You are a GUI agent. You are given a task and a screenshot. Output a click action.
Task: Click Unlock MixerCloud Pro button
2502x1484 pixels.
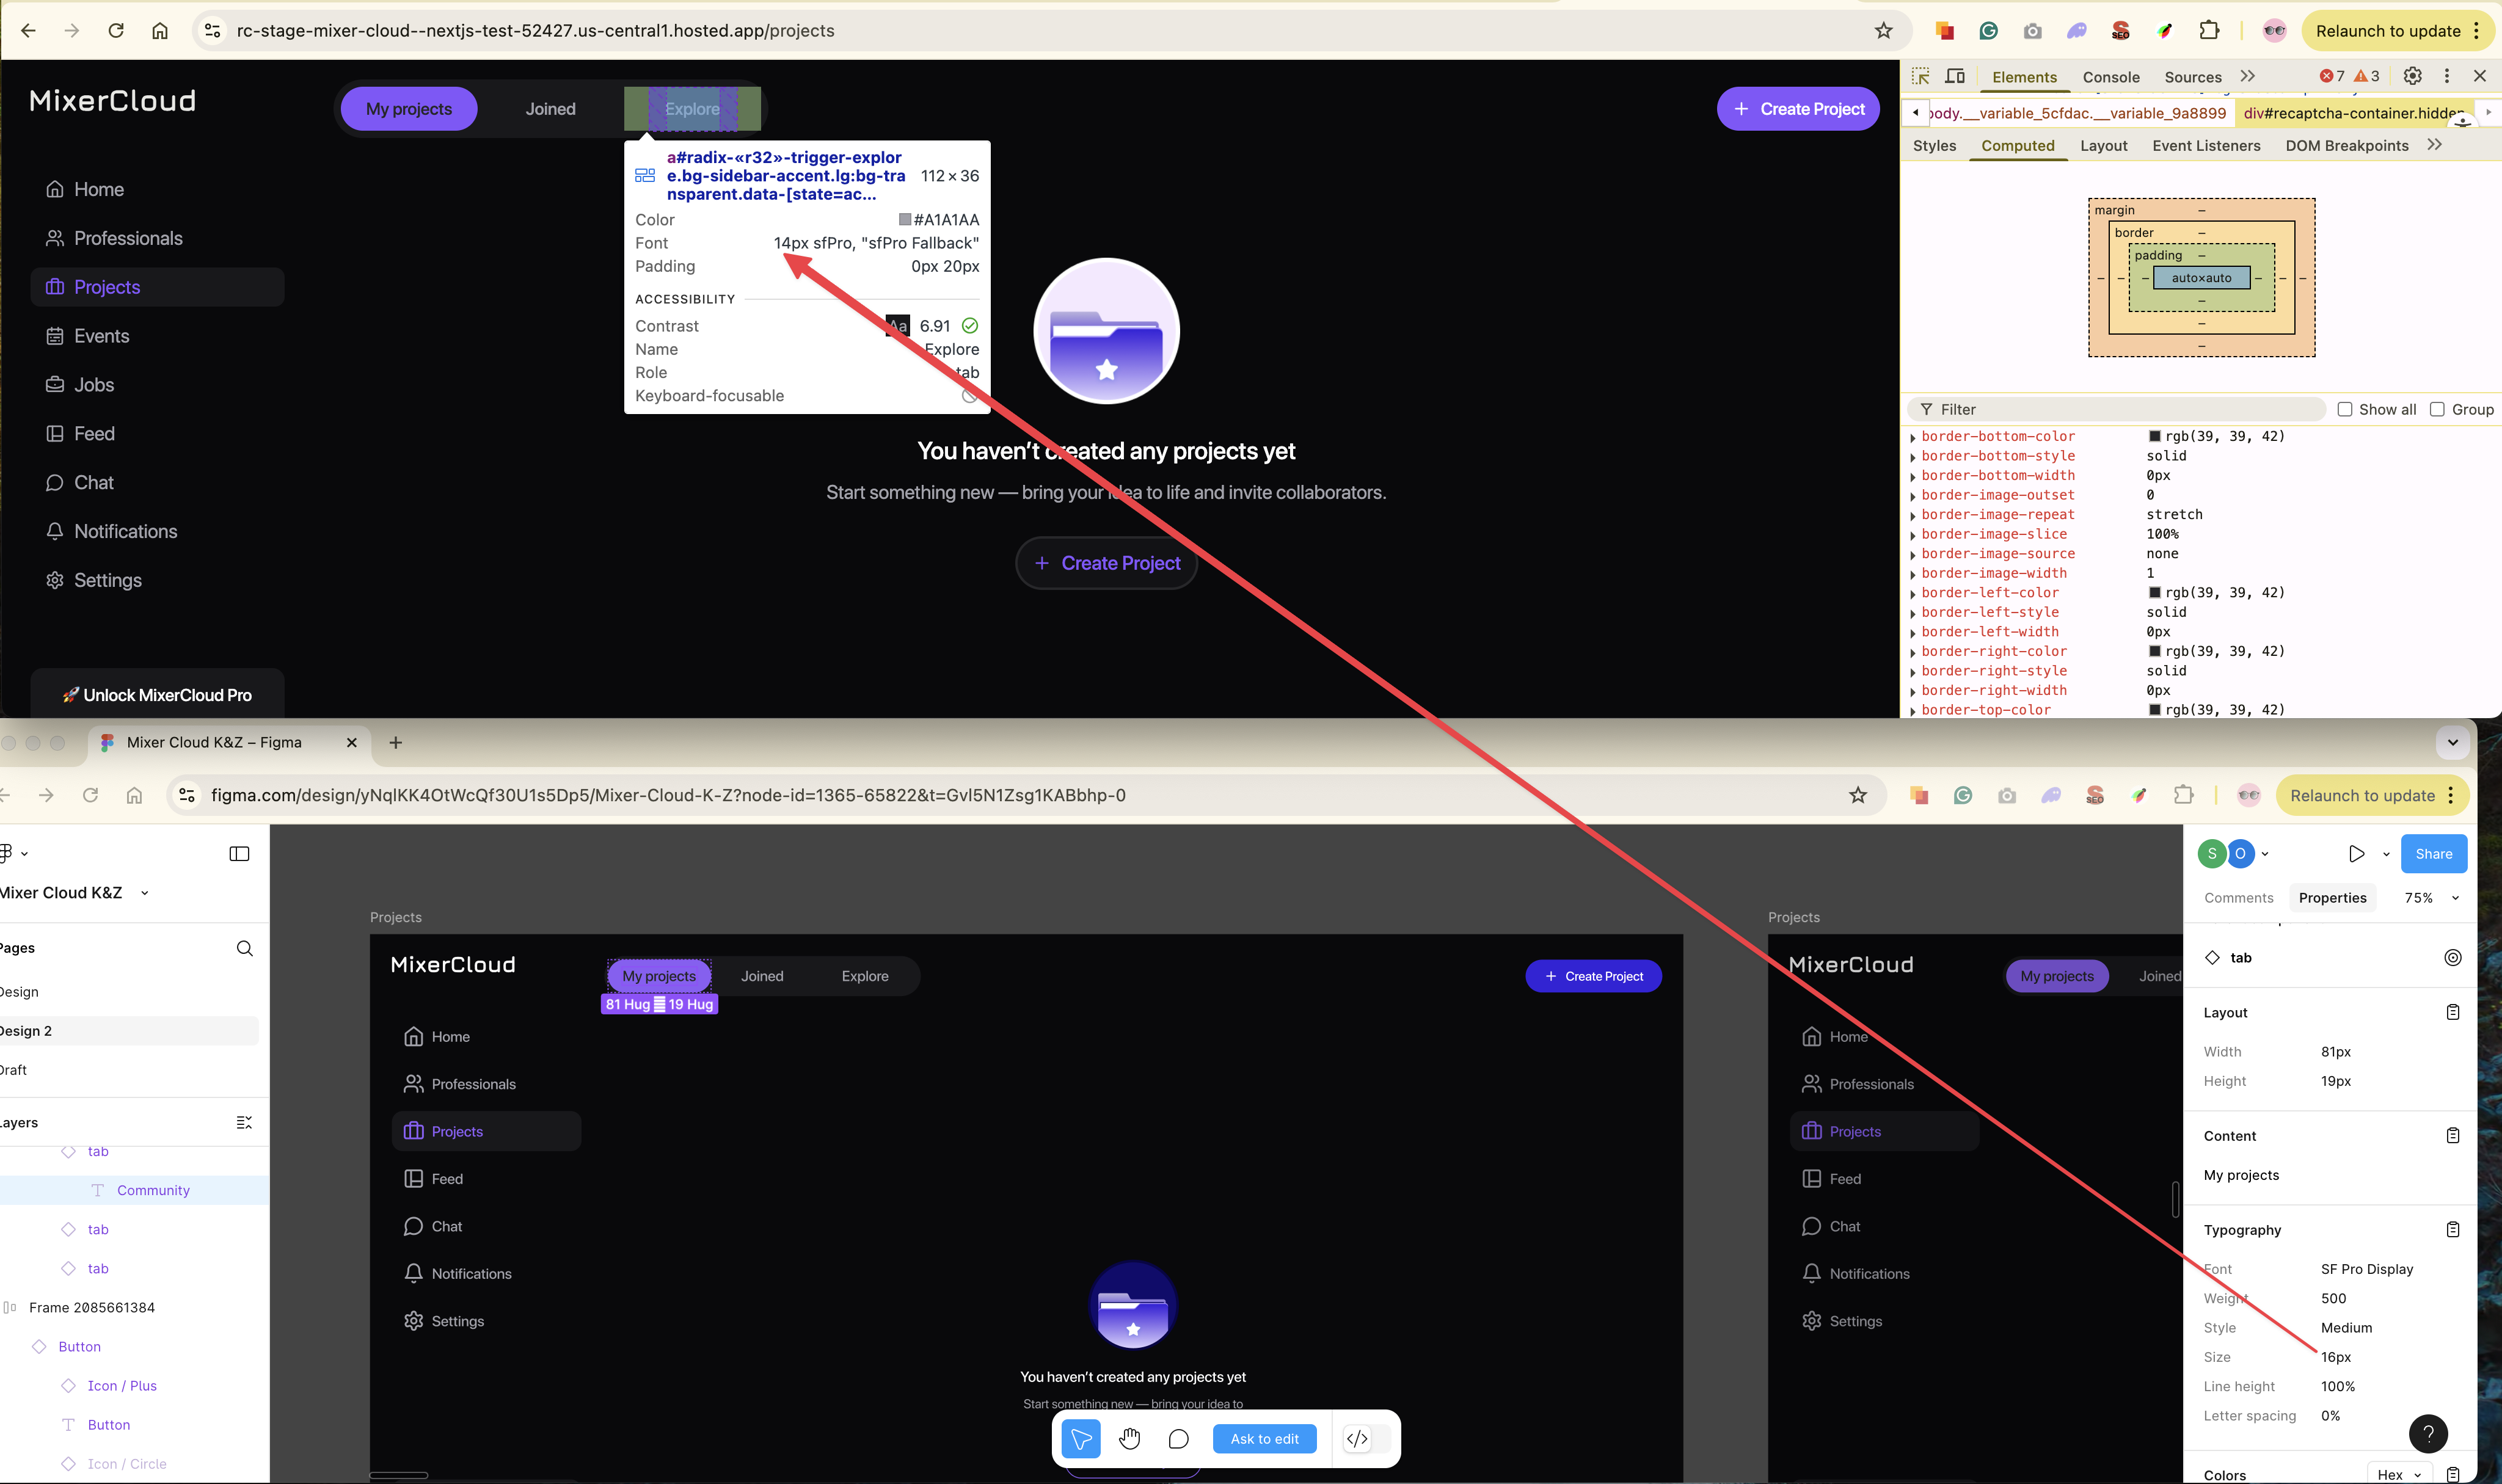tap(158, 695)
